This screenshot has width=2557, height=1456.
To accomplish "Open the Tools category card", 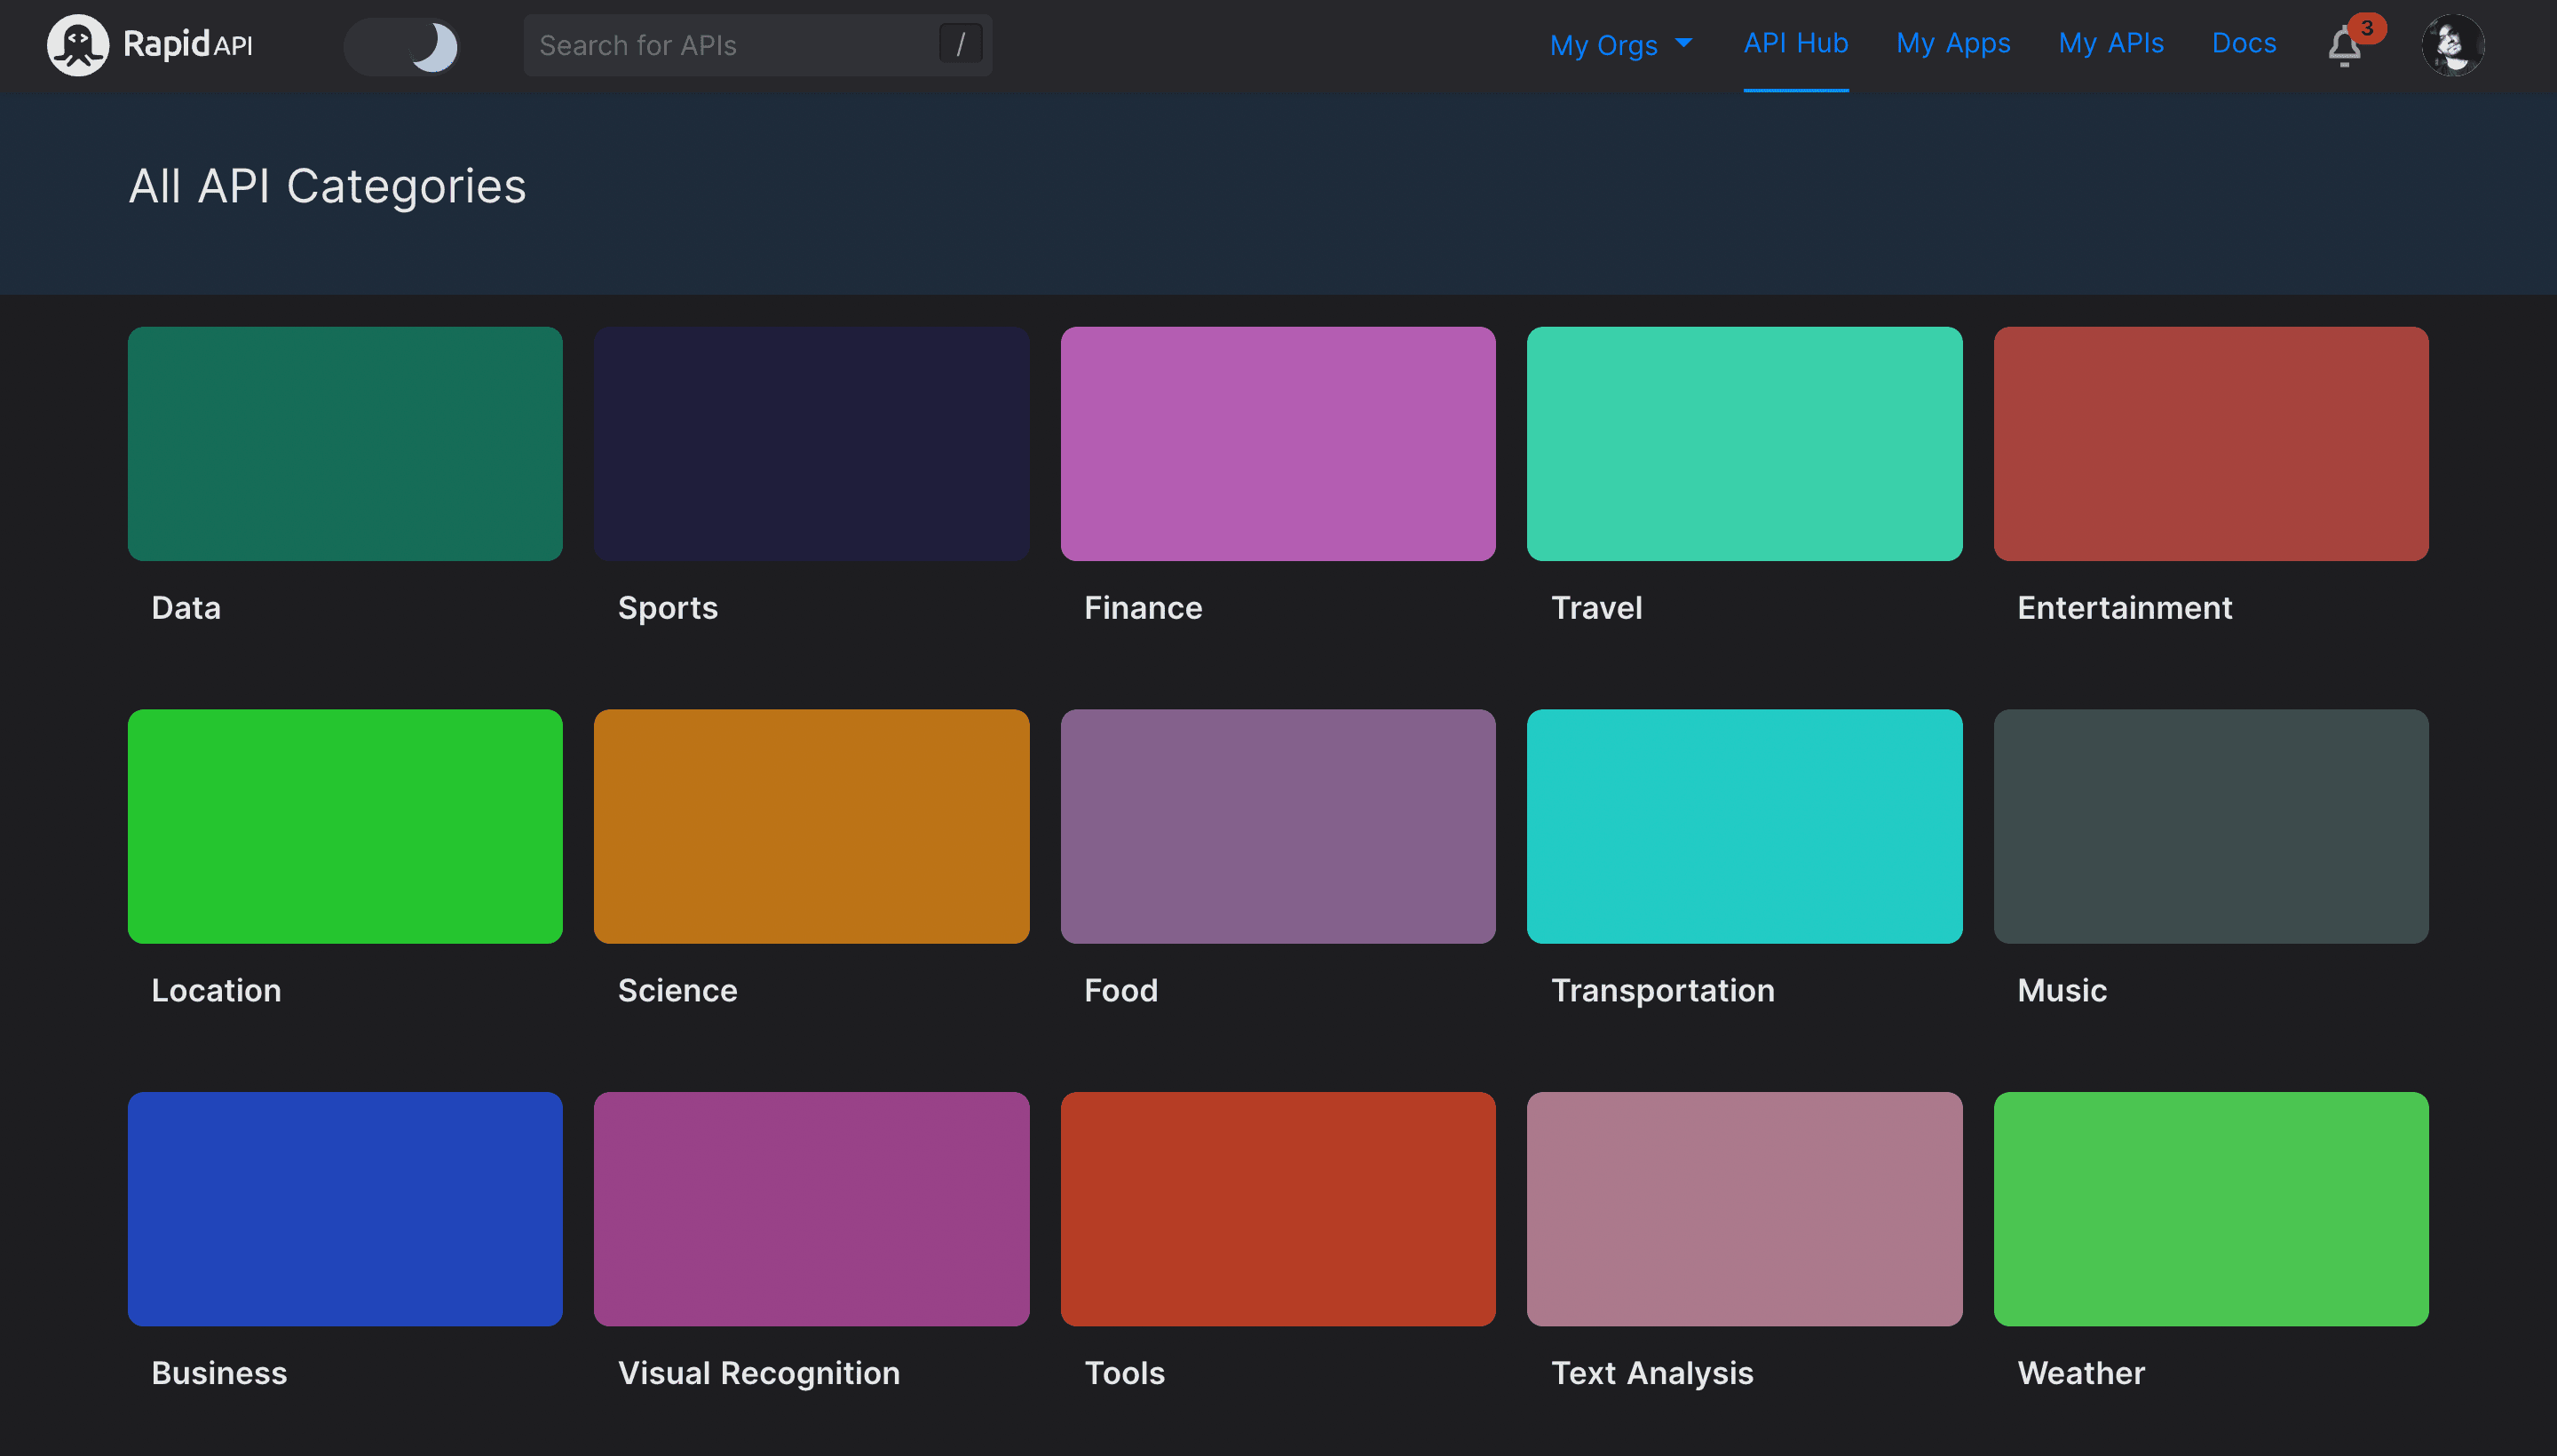I will [1277, 1209].
